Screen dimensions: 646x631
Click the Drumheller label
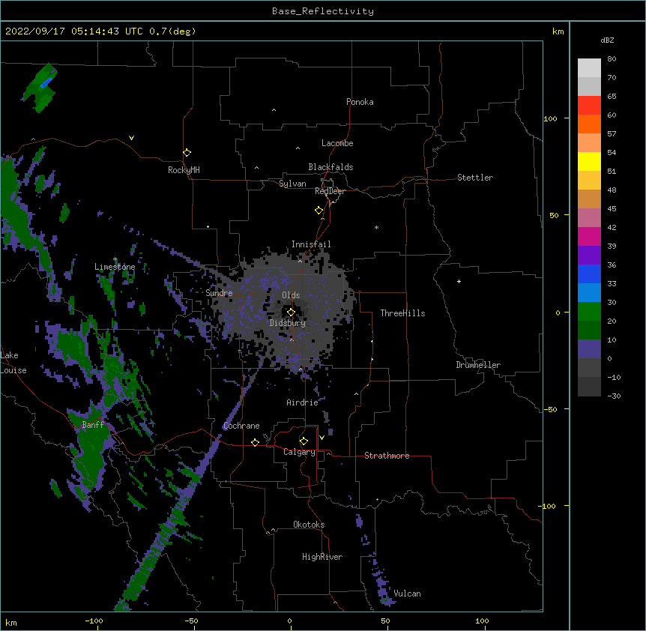point(478,365)
